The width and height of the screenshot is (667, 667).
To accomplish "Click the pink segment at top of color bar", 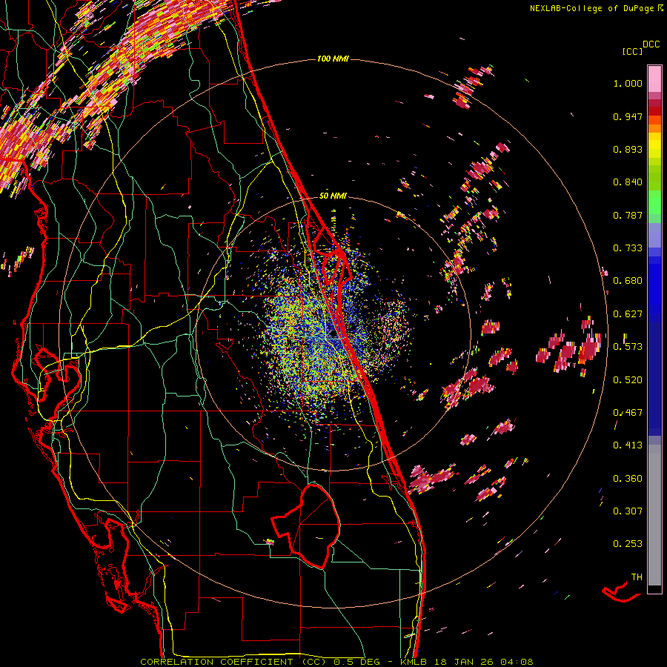I will 654,79.
